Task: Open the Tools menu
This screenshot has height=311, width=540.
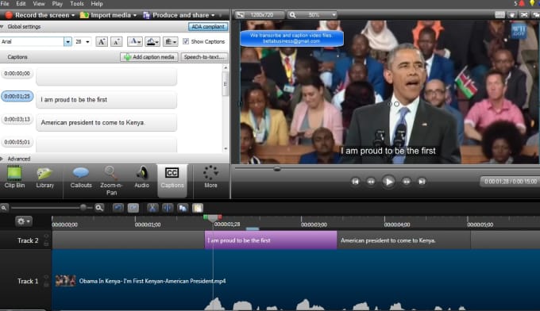Action: click(x=77, y=4)
